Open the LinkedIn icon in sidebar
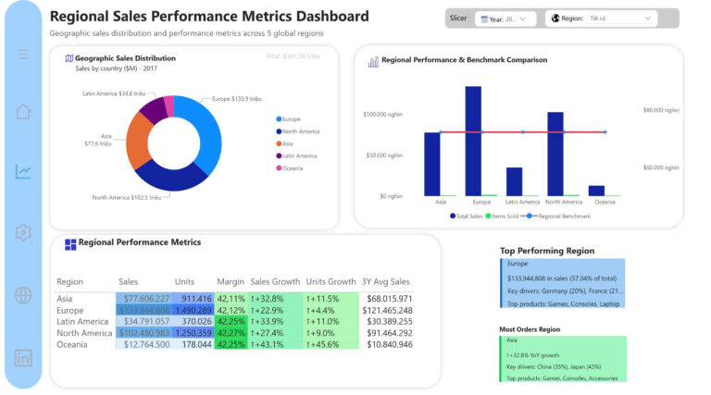This screenshot has height=395, width=711. click(x=23, y=358)
